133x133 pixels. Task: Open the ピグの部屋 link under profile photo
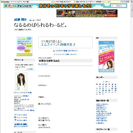tap(28, 93)
